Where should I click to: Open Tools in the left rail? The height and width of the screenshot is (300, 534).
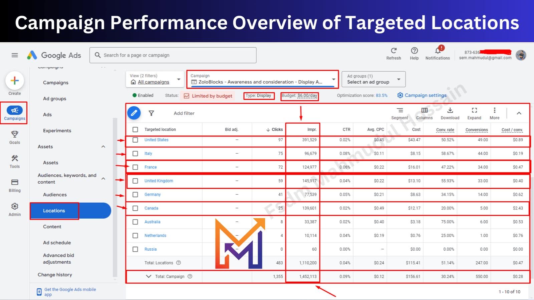click(15, 161)
